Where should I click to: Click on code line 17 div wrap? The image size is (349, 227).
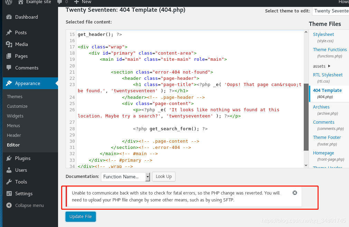(103, 47)
